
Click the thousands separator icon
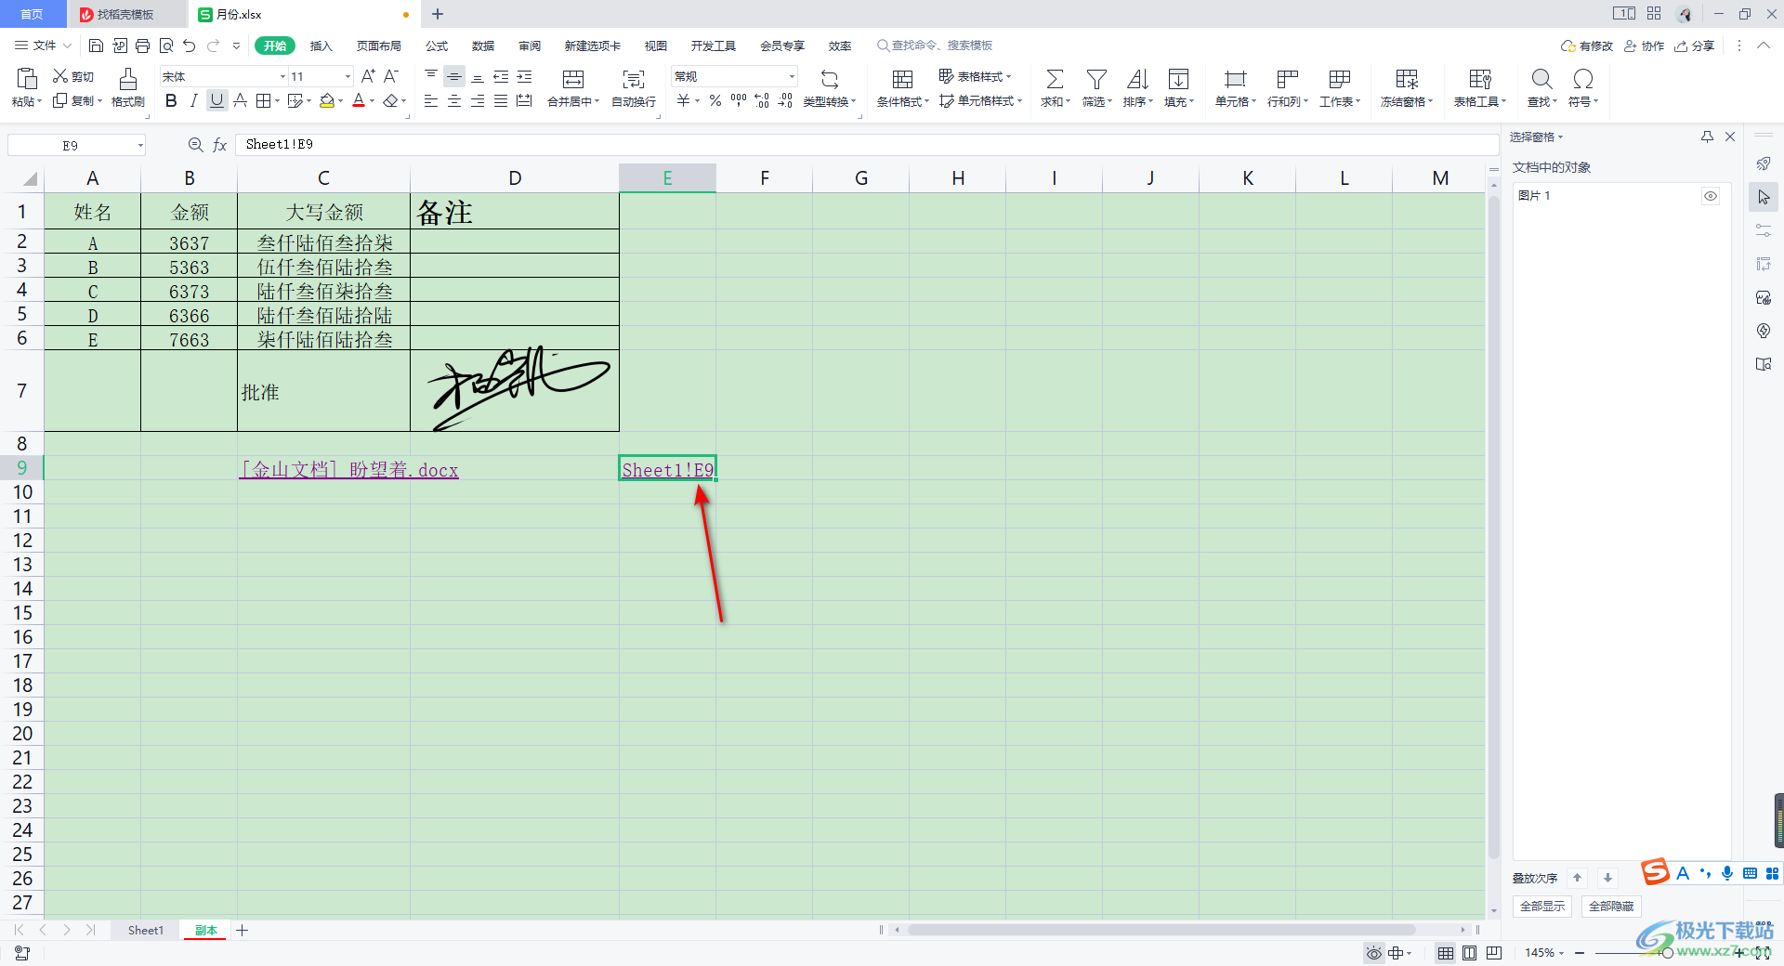[739, 100]
